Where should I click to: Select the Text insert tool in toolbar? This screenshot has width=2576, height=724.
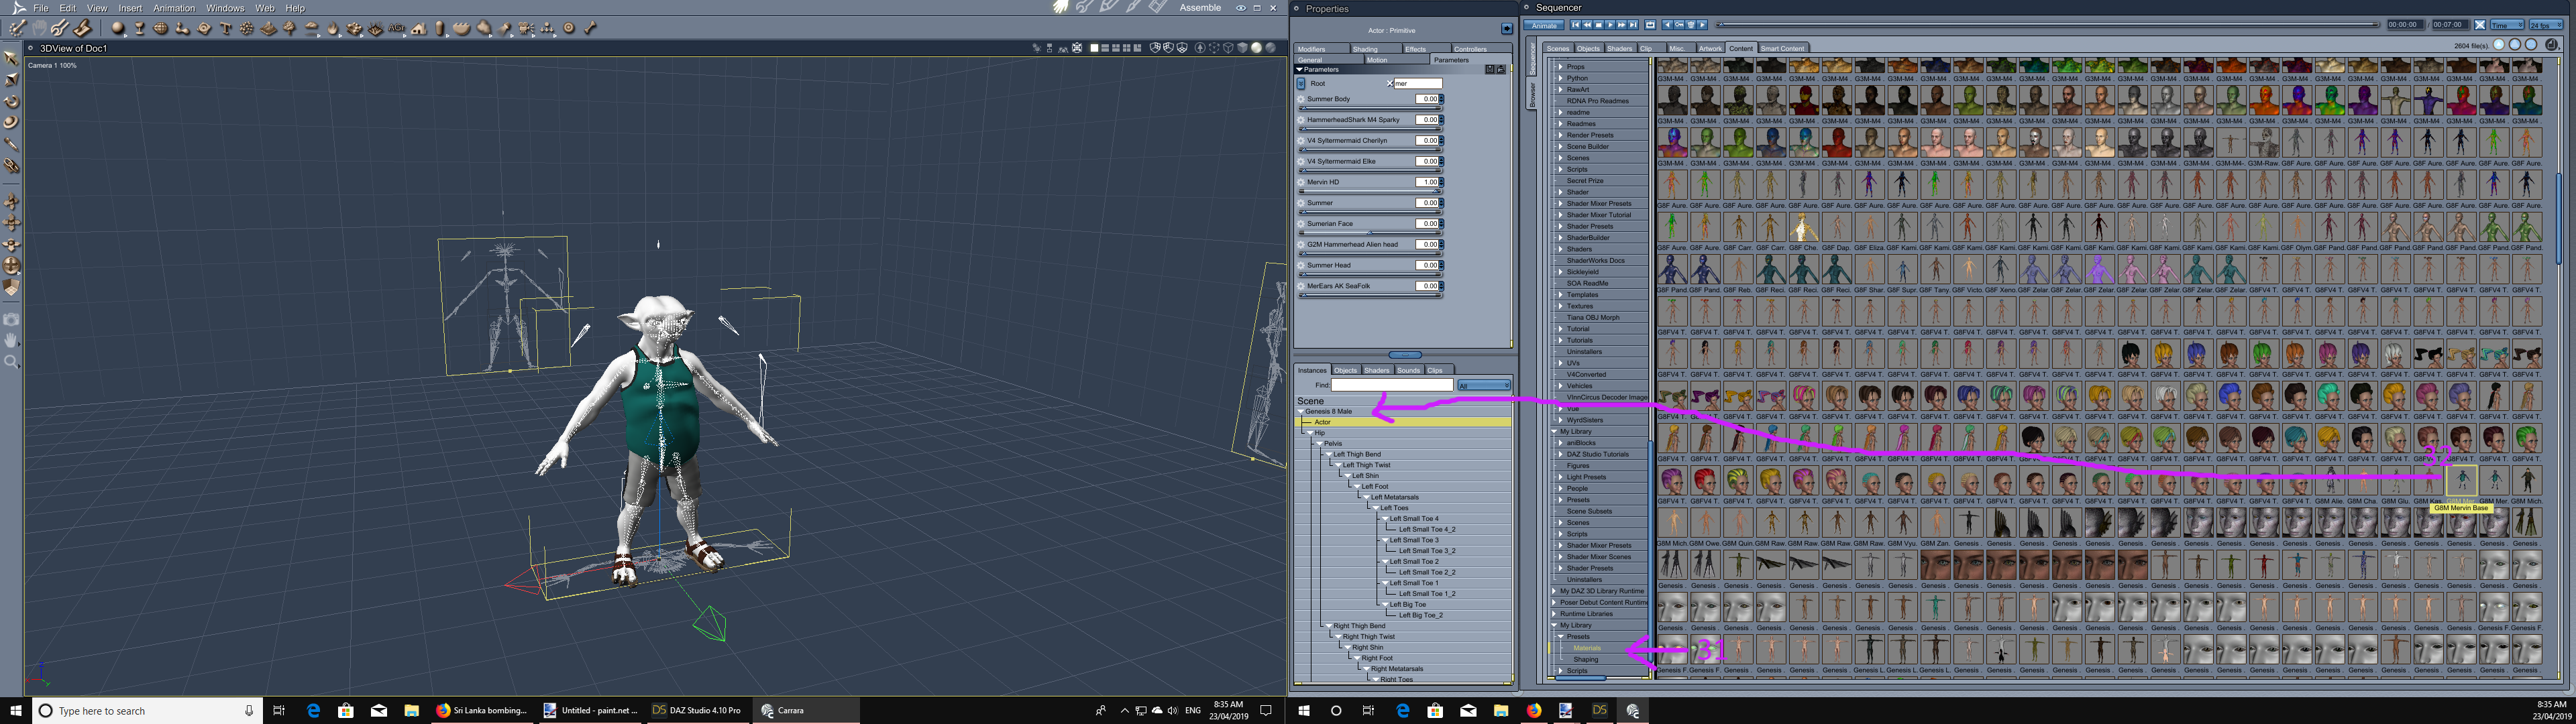[226, 28]
